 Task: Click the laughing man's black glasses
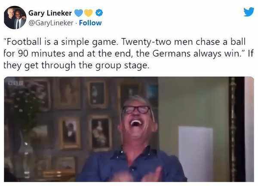(x=136, y=110)
